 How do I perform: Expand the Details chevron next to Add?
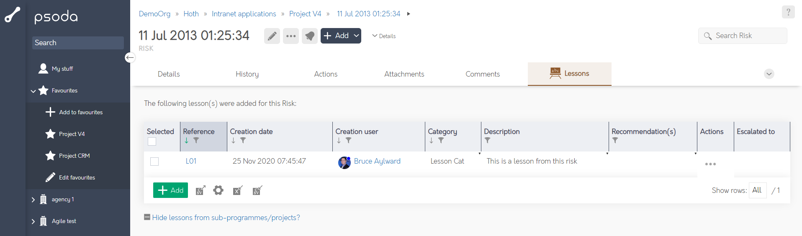point(384,36)
